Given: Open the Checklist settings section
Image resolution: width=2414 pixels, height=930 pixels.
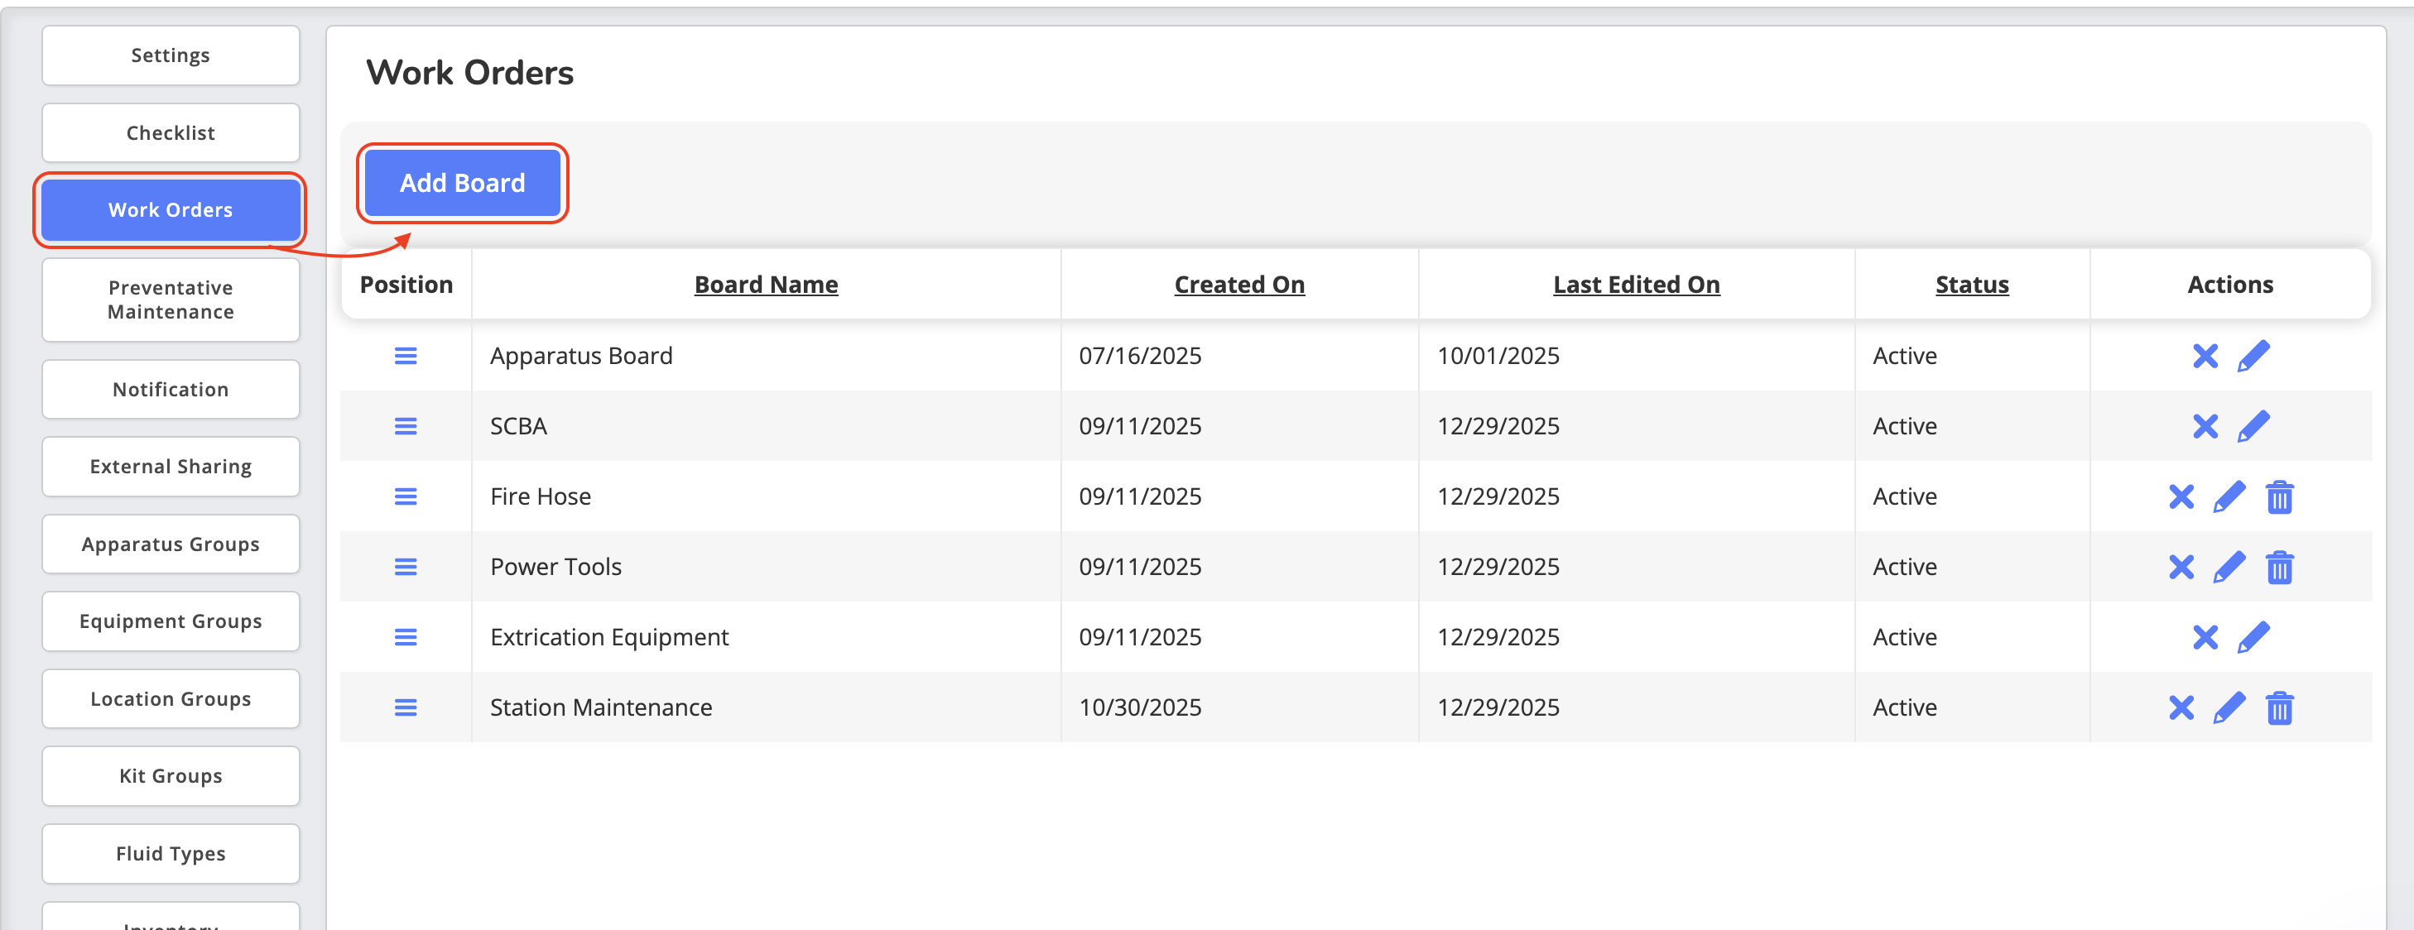Looking at the screenshot, I should [x=171, y=133].
